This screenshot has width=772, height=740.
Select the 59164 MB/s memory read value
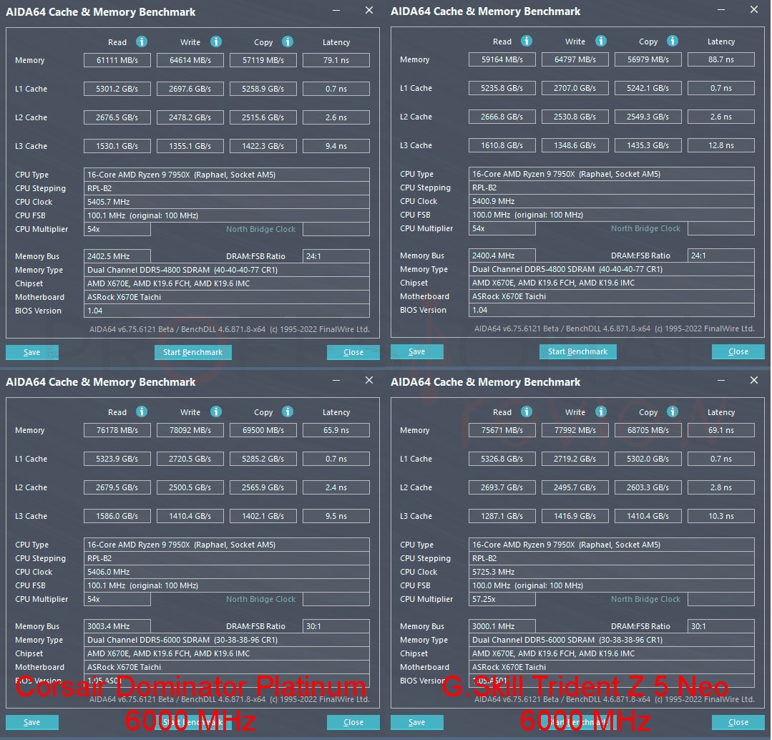click(502, 59)
